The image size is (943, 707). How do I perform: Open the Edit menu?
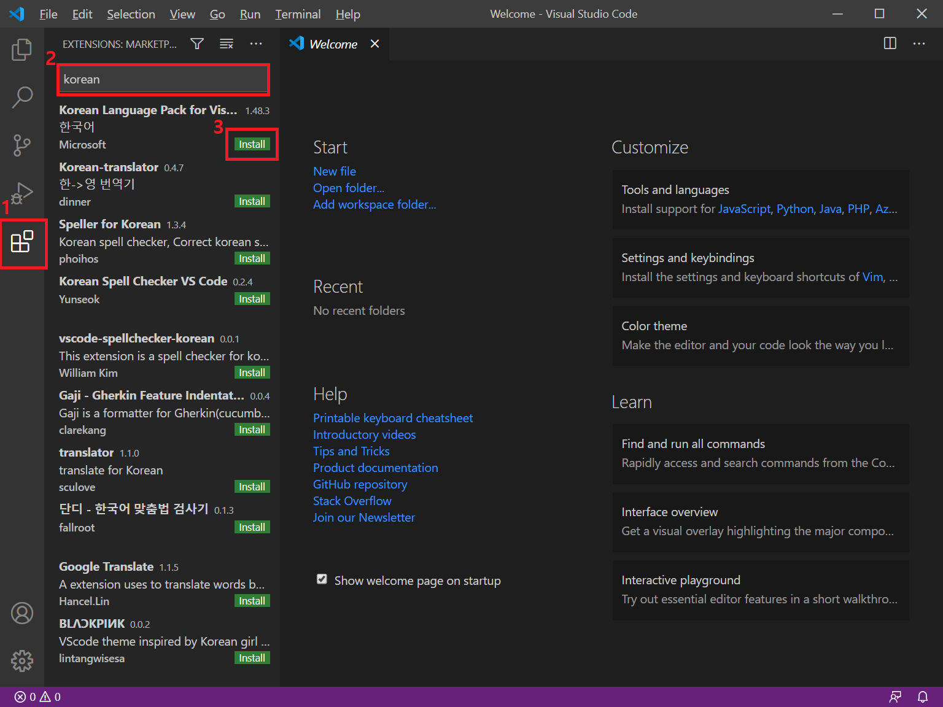click(x=82, y=14)
